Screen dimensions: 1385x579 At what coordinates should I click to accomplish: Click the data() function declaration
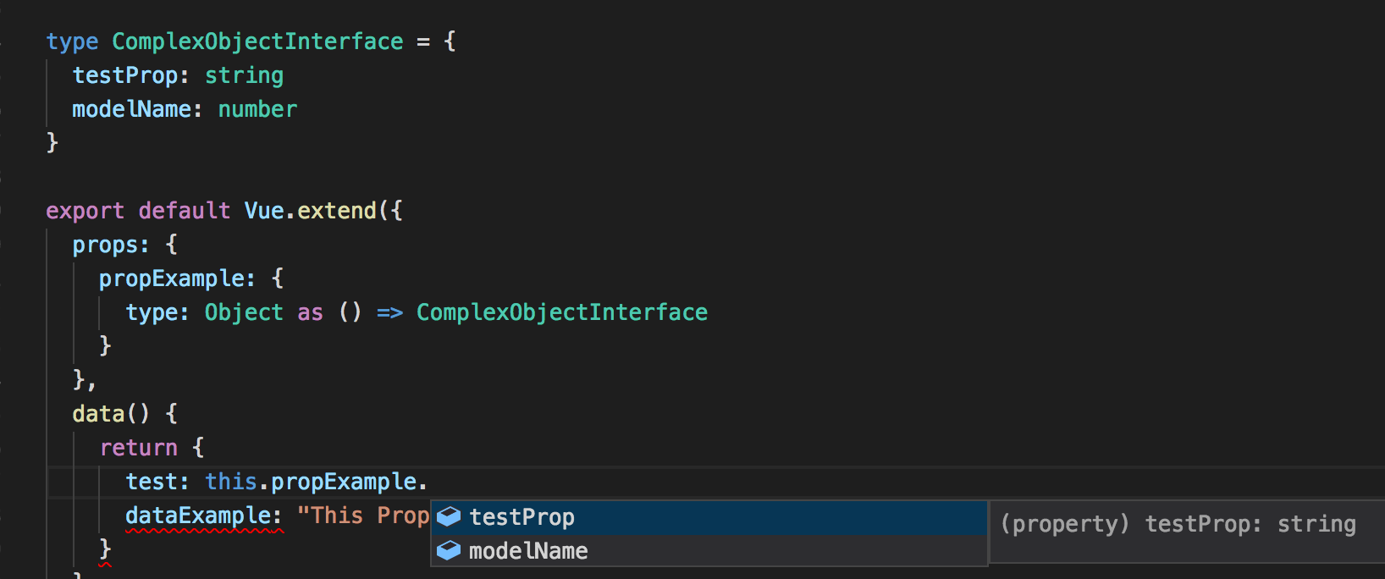pyautogui.click(x=111, y=413)
